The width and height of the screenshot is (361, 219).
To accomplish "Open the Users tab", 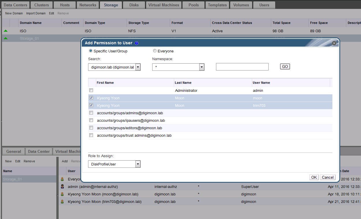I will (x=264, y=5).
